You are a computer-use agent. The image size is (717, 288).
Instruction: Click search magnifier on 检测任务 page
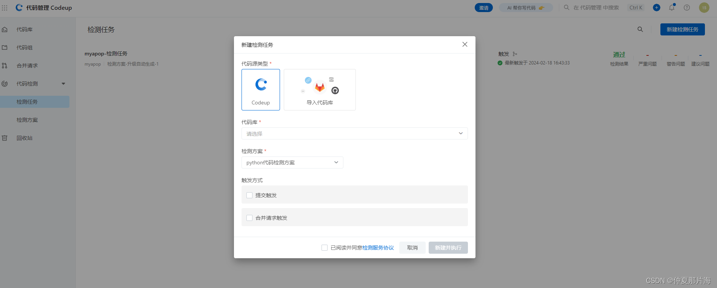pos(640,29)
